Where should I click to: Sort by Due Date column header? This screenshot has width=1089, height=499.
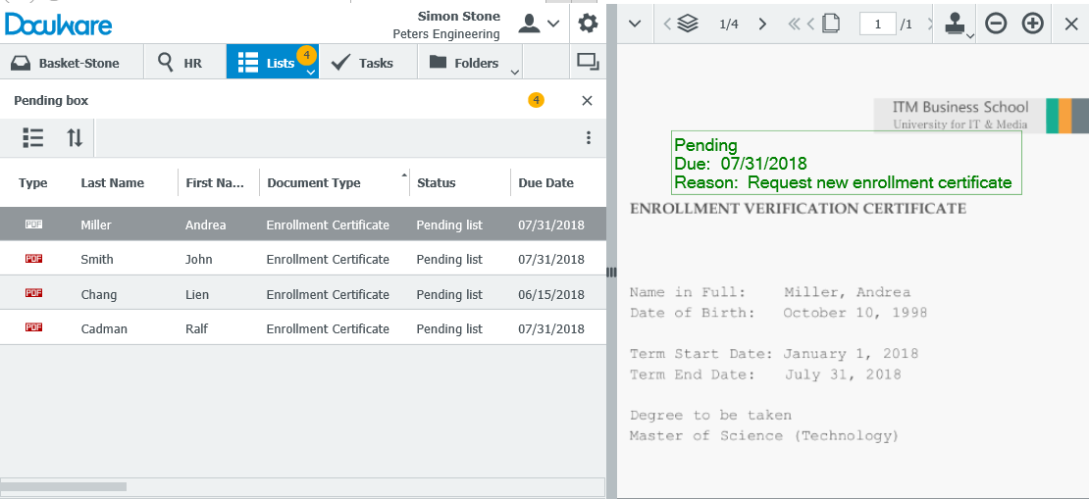coord(545,182)
